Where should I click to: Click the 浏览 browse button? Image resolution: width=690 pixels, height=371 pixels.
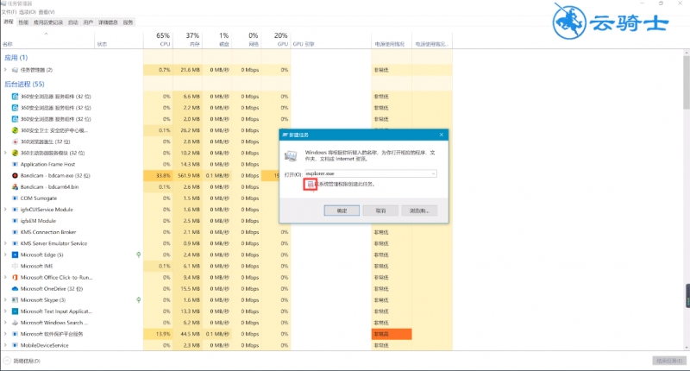pyautogui.click(x=419, y=211)
